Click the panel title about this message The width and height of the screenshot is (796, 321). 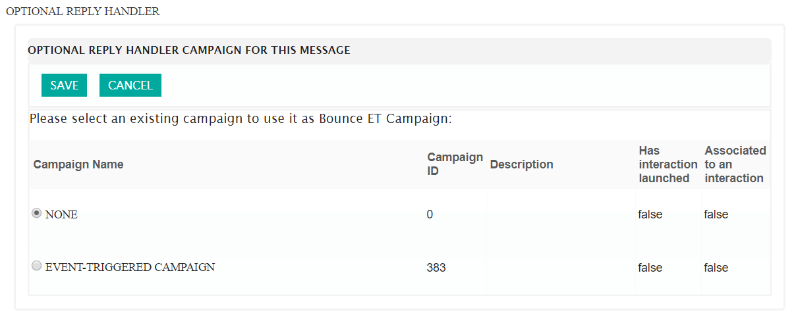pyautogui.click(x=188, y=50)
